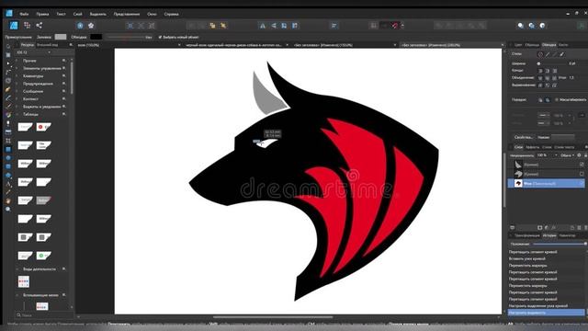
Task: Switch to the Навигатор panel tab
Action: coord(567,235)
